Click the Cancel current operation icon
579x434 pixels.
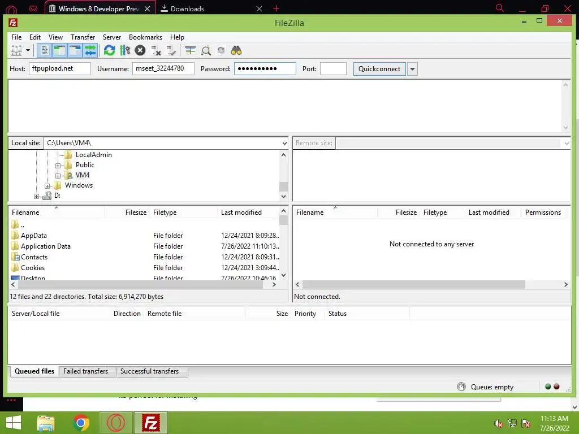click(140, 50)
